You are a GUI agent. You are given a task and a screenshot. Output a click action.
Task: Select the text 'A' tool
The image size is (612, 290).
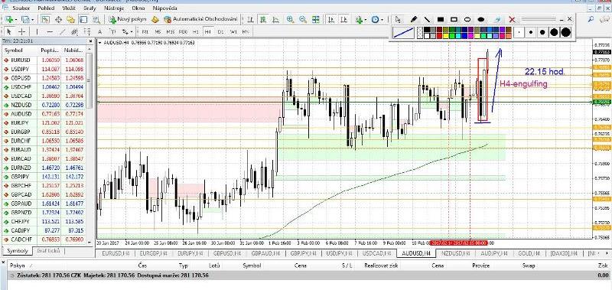(x=100, y=31)
